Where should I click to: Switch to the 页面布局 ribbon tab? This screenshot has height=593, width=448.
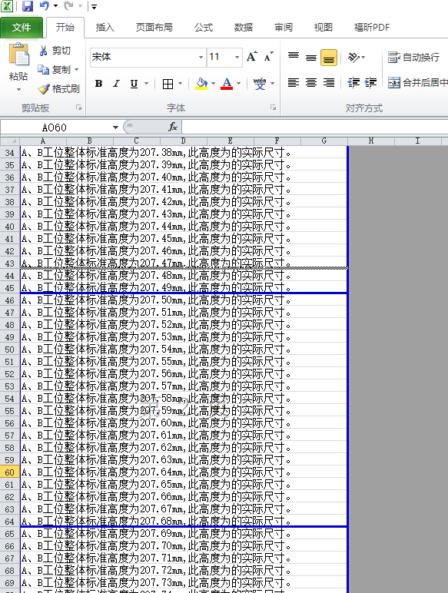point(154,27)
